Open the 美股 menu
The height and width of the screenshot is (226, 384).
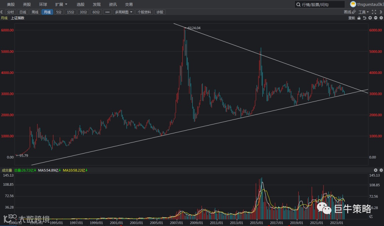coord(11,4)
